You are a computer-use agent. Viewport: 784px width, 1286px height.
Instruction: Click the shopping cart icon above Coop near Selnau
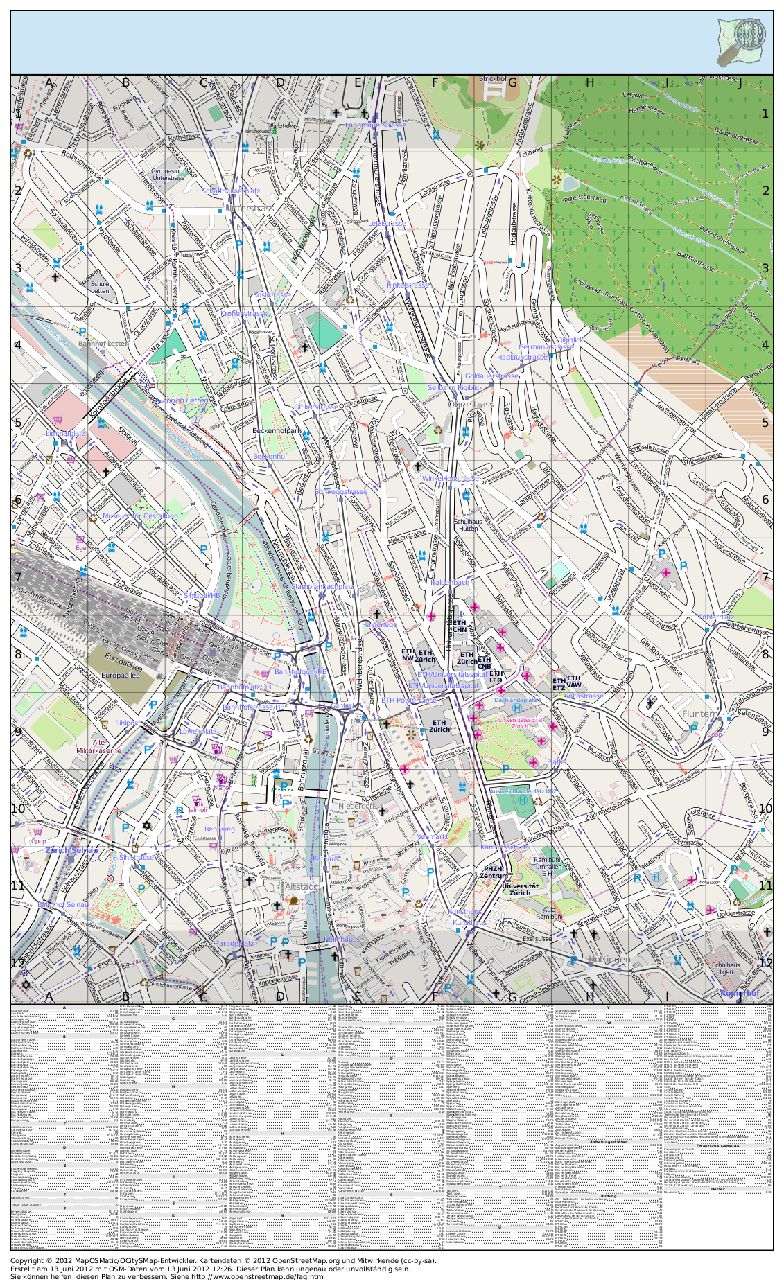(x=37, y=831)
